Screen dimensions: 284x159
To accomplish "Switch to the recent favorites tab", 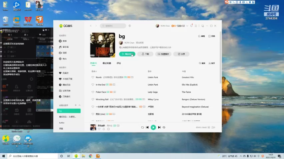I will (x=107, y=63).
